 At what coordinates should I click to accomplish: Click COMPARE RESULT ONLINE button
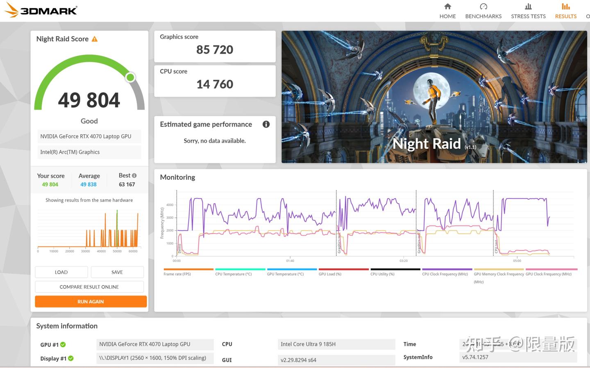[x=89, y=287]
